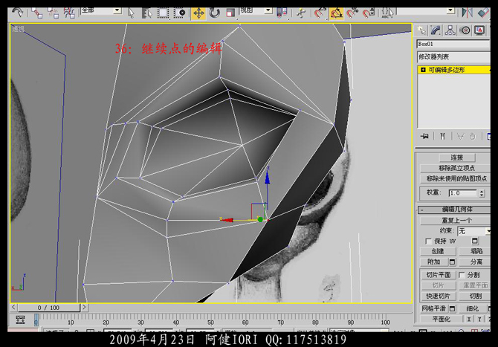This screenshot has height=347, width=498.
Task: Click the 移除孤立顶点 button
Action: pos(456,168)
